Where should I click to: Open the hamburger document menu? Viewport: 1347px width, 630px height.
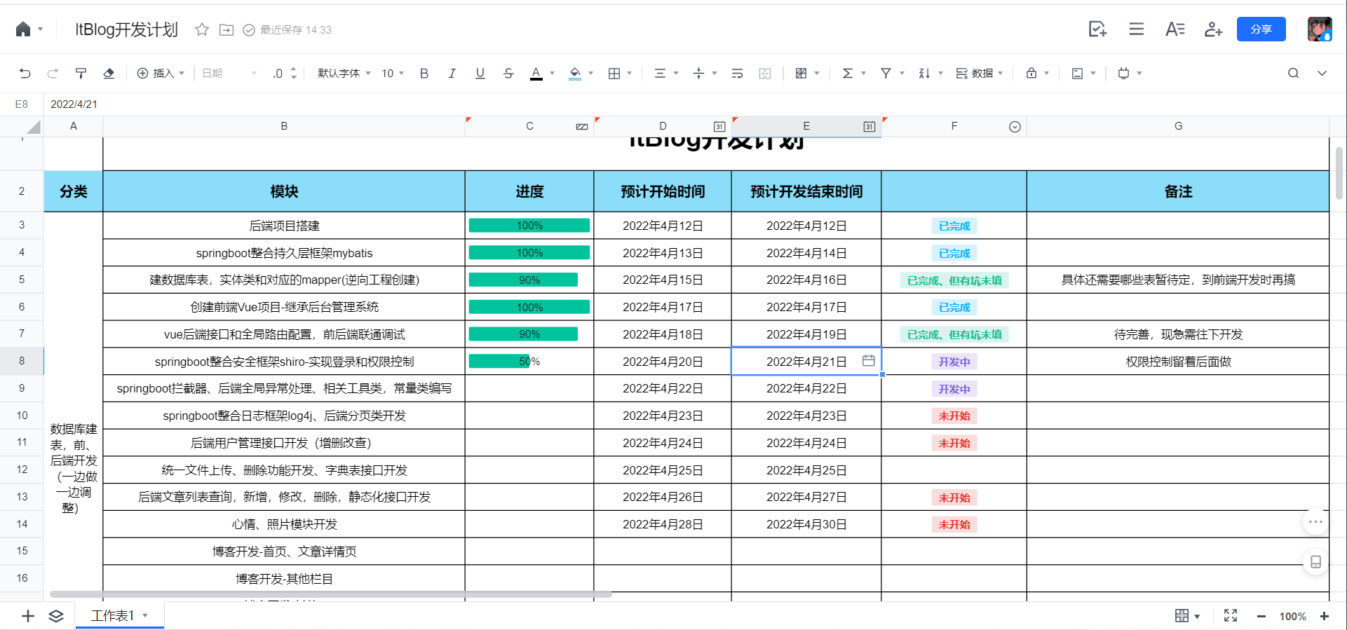tap(1137, 29)
